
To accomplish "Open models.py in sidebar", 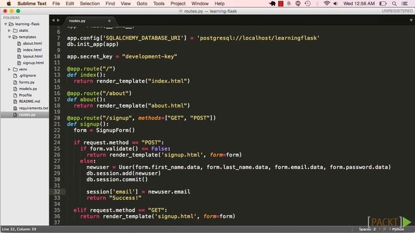I will [x=28, y=89].
